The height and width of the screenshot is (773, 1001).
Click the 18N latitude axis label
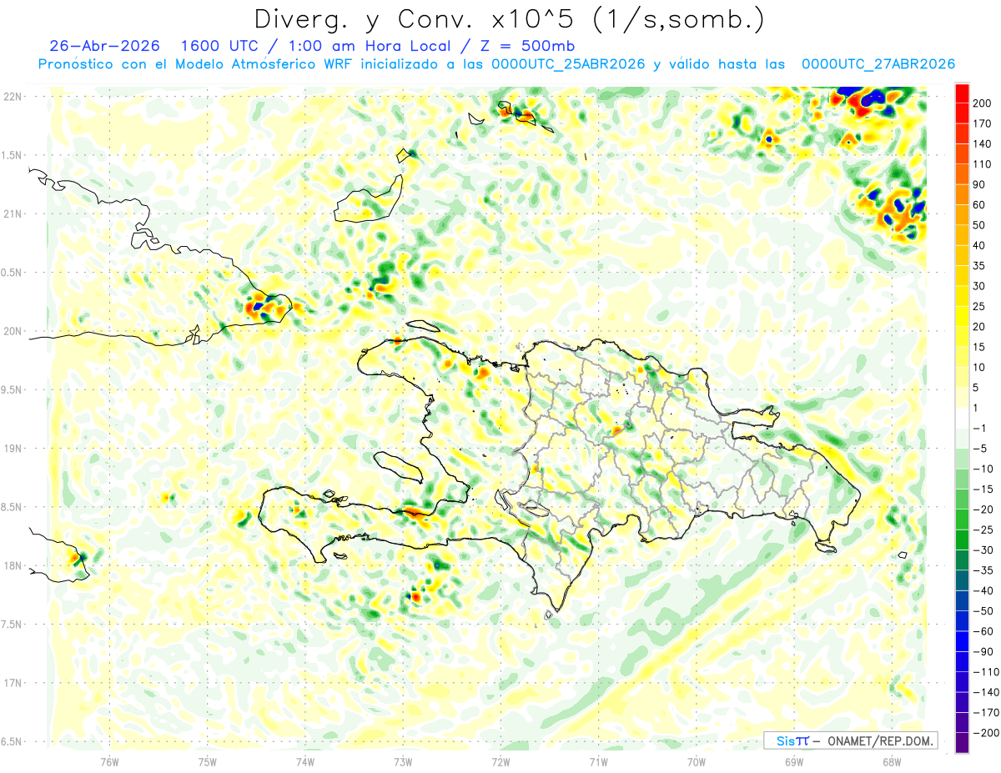click(13, 565)
